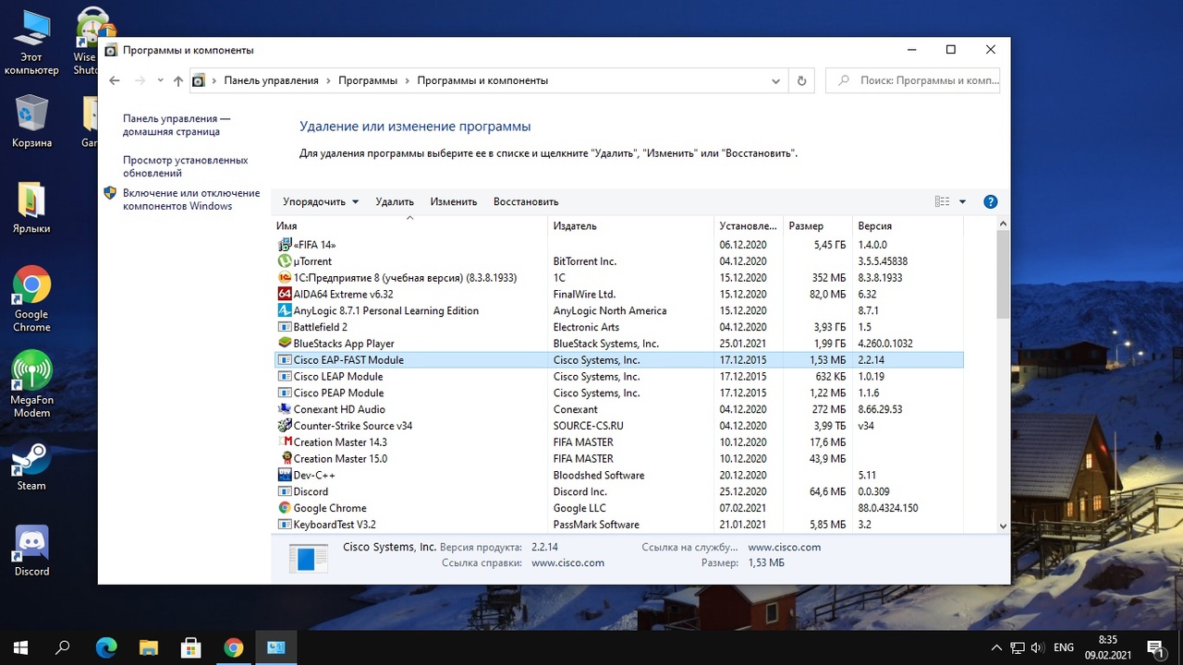Open the help question mark icon

click(x=990, y=201)
